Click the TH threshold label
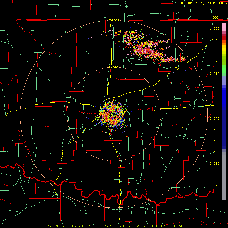Screen dimensions: 228x228 pyautogui.click(x=218, y=197)
